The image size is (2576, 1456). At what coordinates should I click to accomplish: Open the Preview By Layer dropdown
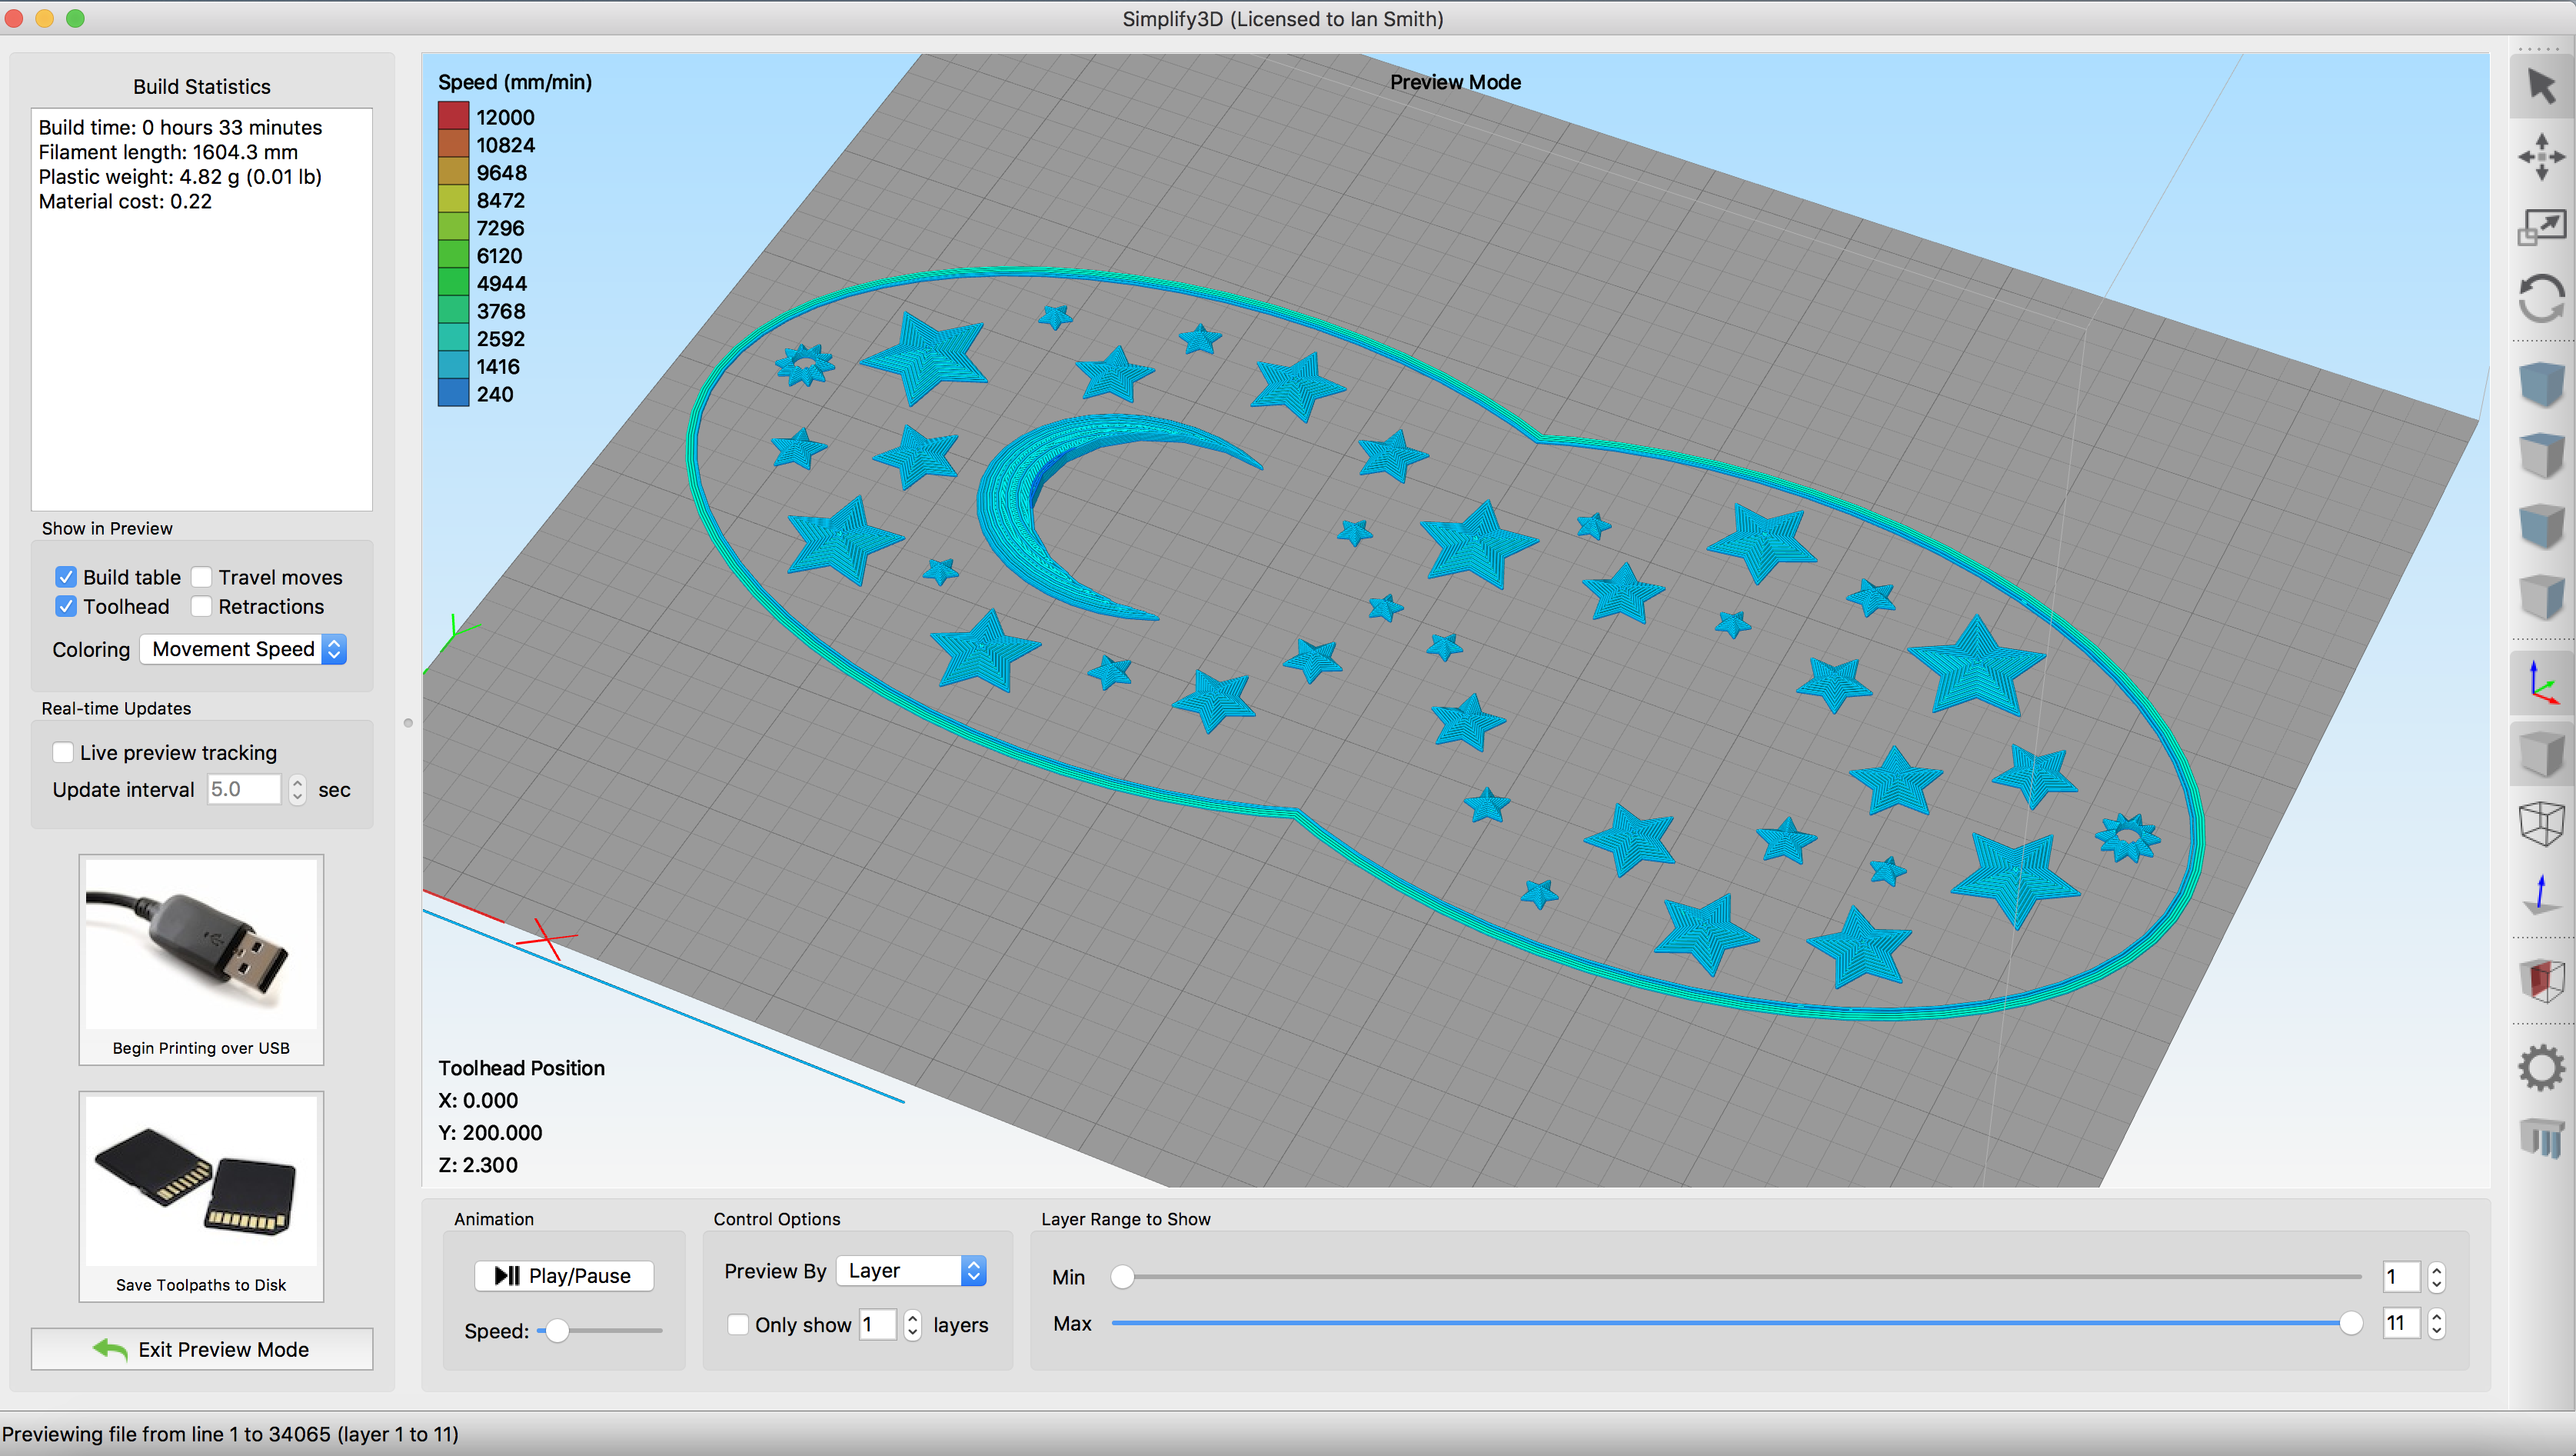pyautogui.click(x=911, y=1270)
